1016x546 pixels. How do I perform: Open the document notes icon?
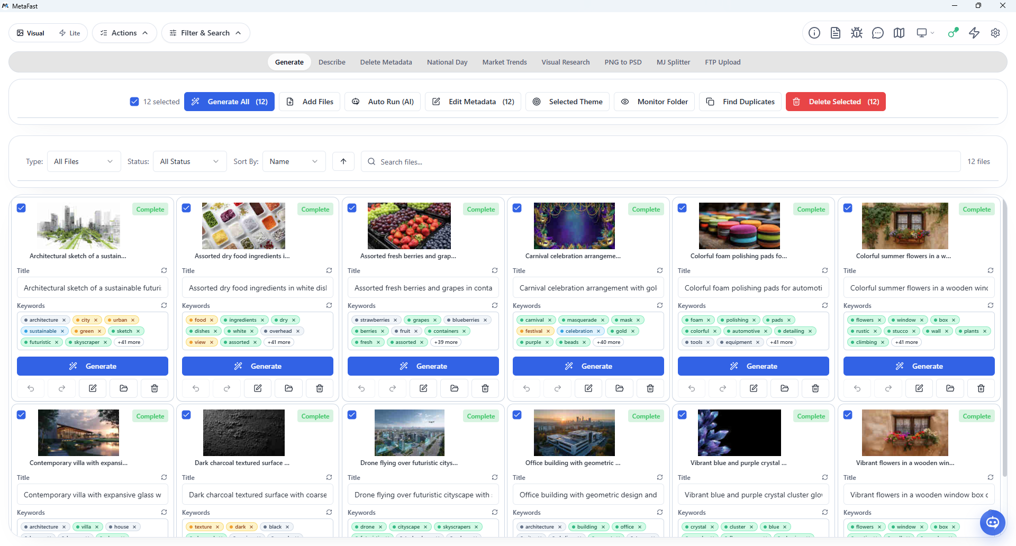836,33
